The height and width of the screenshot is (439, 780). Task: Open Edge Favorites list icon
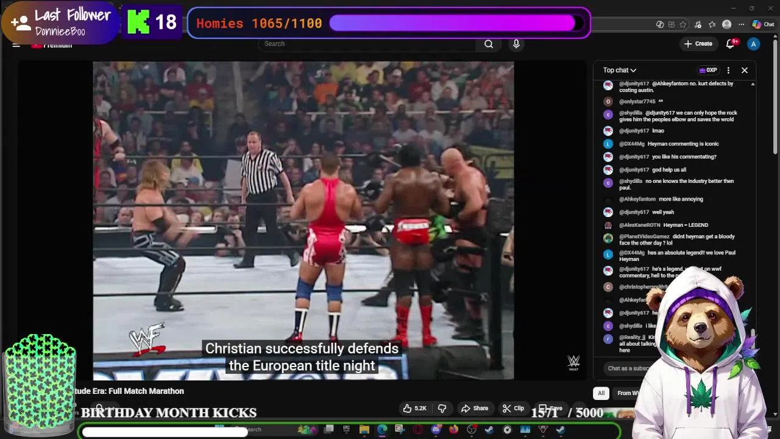point(712,24)
